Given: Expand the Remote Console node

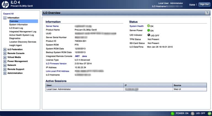Looking at the screenshot, I should [5, 53].
